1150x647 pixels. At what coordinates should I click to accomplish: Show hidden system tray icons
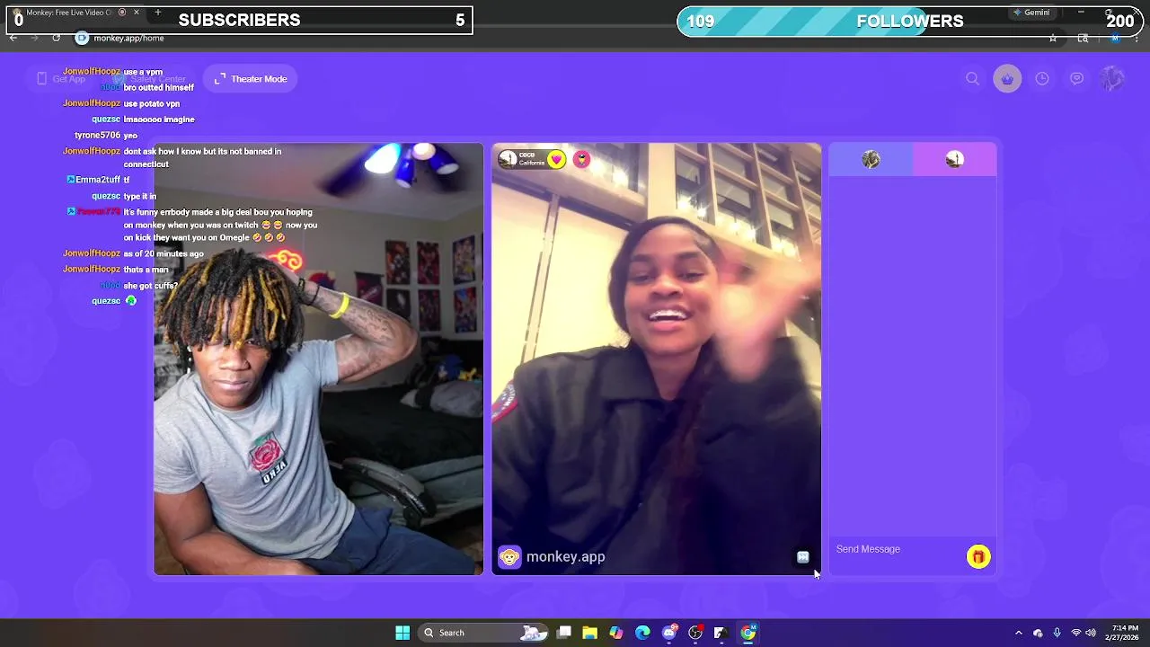coord(1018,633)
